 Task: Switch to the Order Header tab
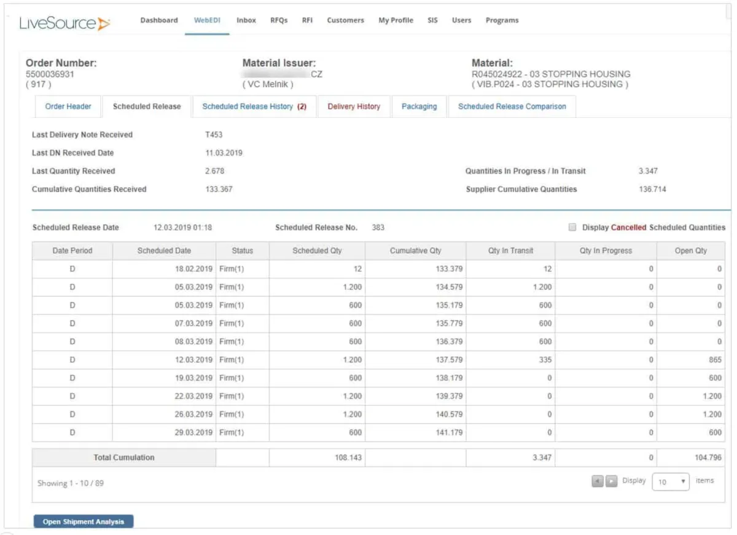[x=68, y=106]
